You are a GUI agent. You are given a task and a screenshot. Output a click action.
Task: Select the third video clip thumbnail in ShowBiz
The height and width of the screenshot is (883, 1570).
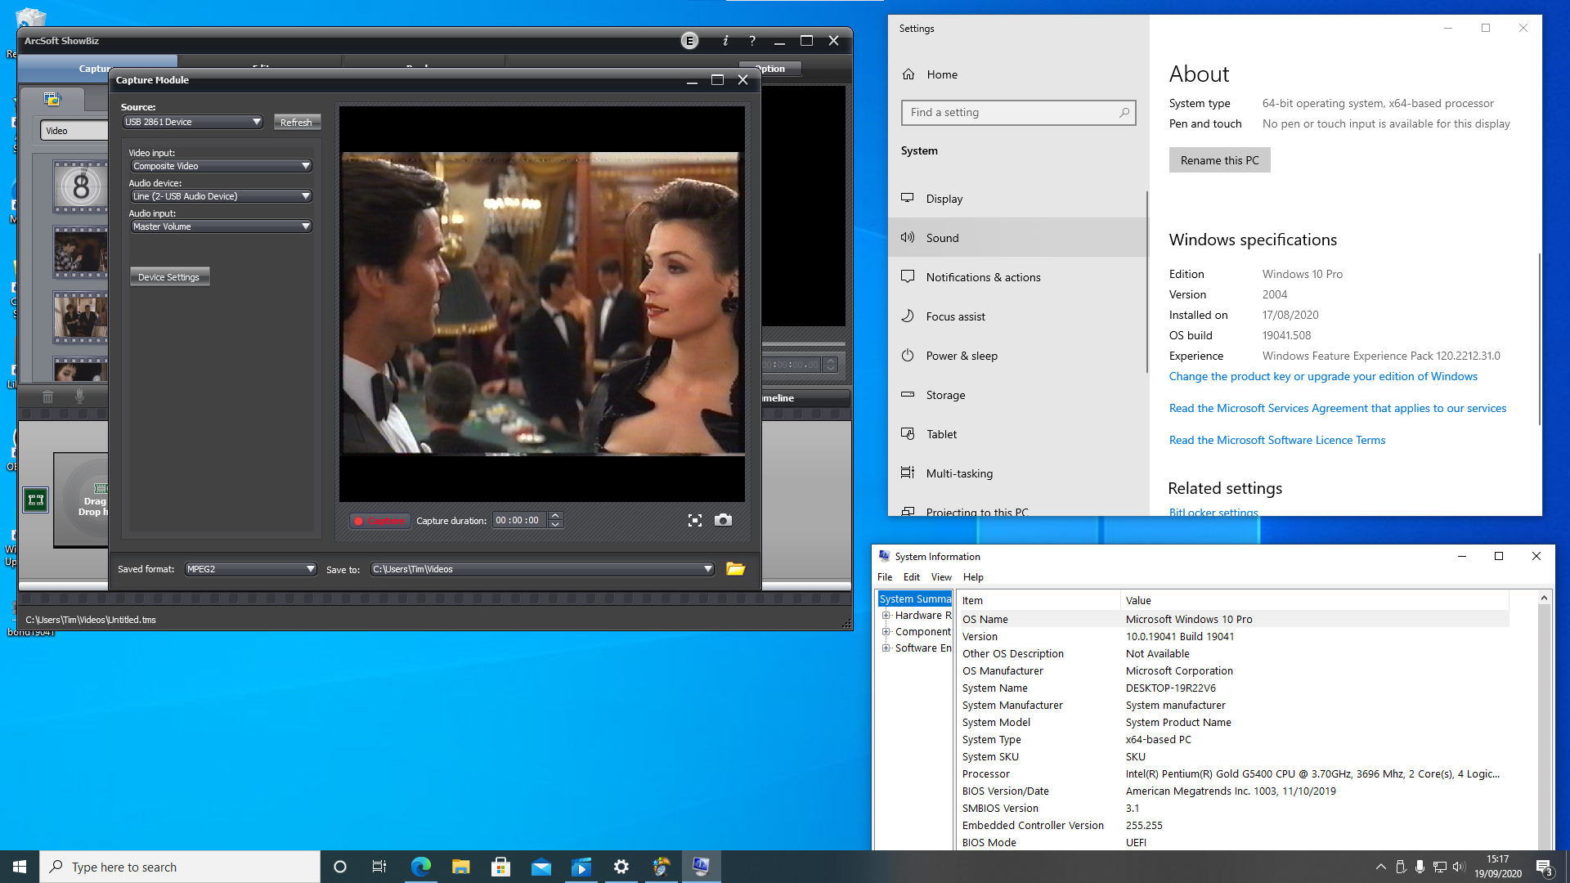tap(80, 317)
